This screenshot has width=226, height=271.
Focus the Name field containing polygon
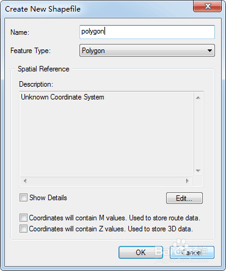[x=147, y=32]
